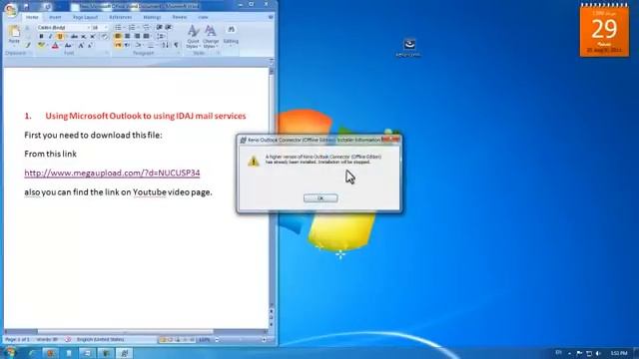Click the Grow Font icon
The width and height of the screenshot is (639, 359).
81,46
